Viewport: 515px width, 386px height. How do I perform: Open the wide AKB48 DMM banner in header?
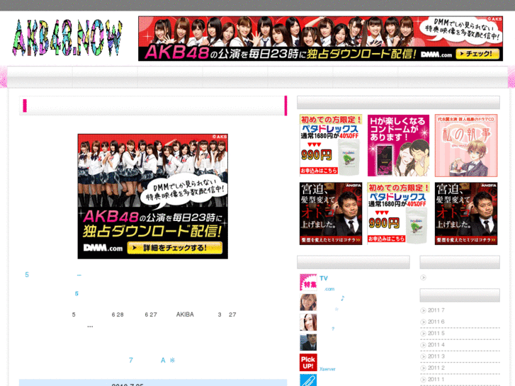[321, 38]
